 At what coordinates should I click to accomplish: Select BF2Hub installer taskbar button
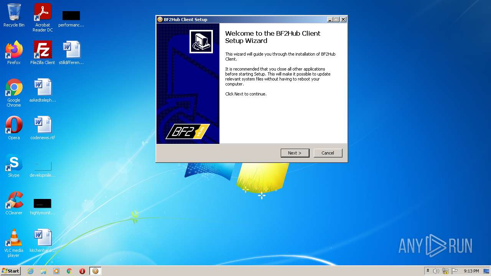point(95,271)
